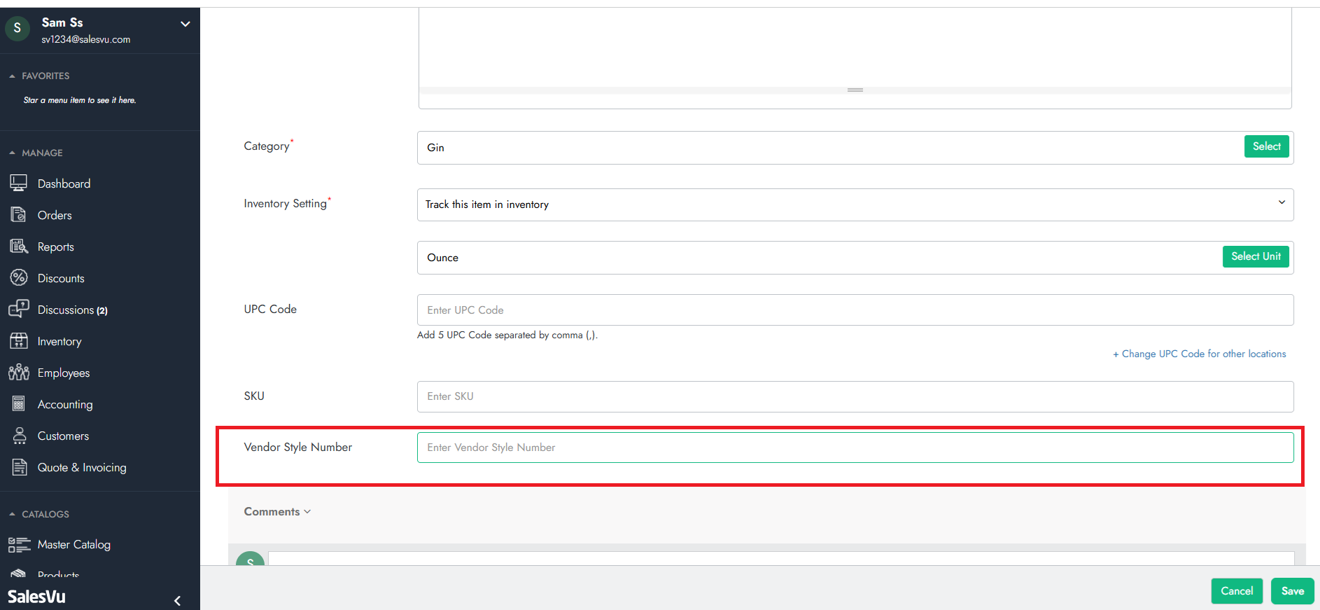Click the Enter UPC Code field
The image size is (1320, 610).
[855, 310]
